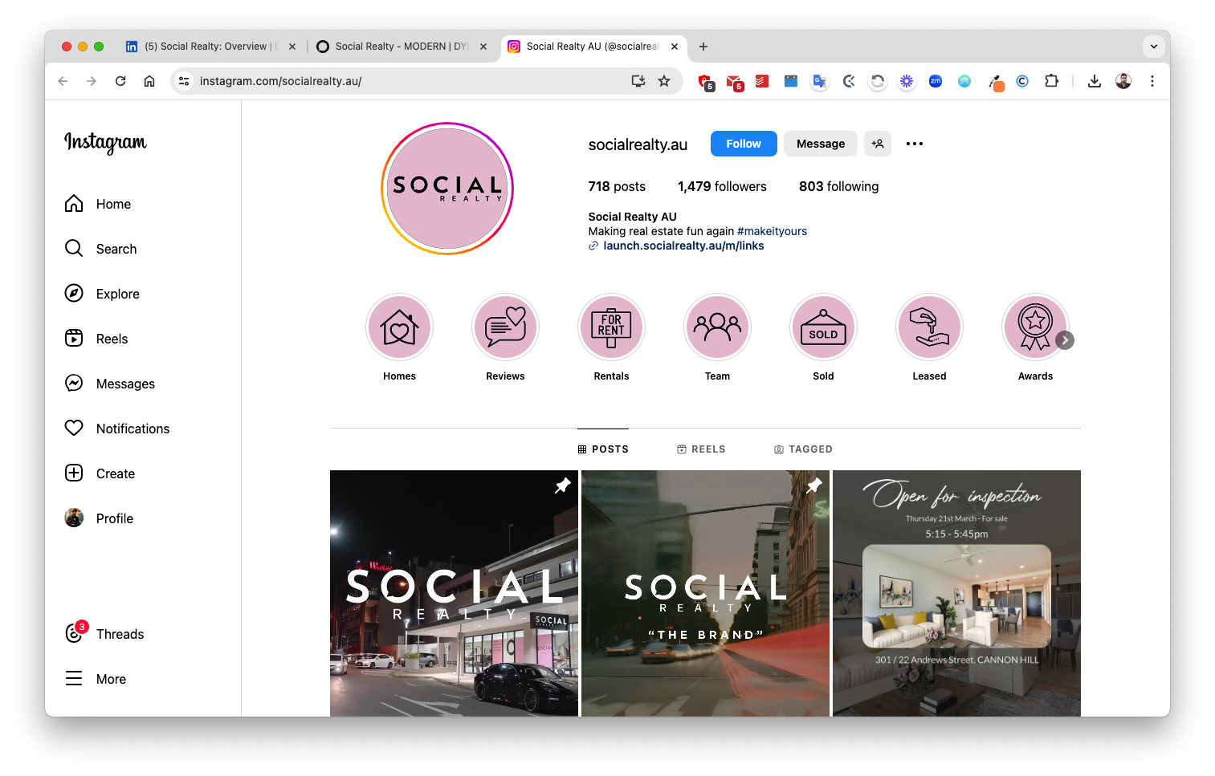
Task: Open the Sold story highlight
Action: pos(823,327)
